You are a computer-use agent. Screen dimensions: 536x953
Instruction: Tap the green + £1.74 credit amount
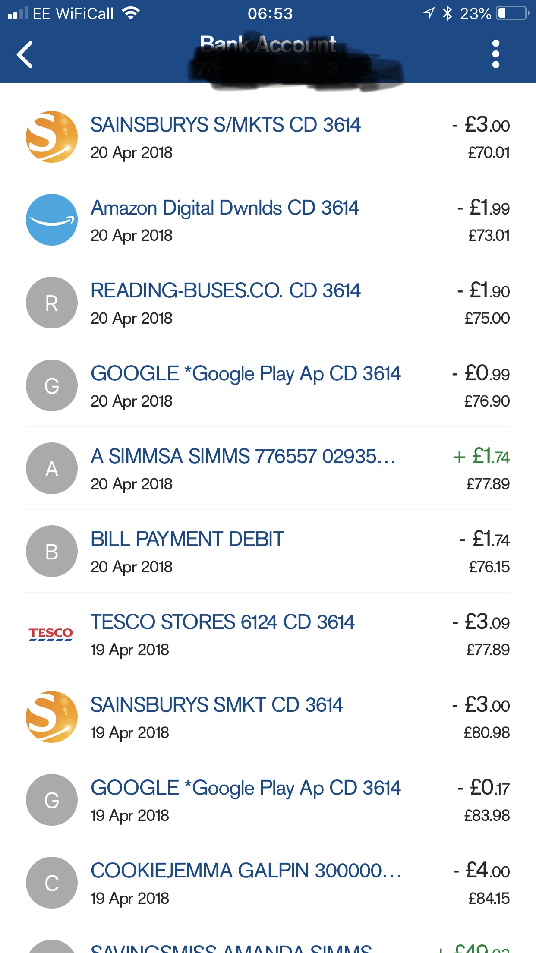tap(481, 457)
